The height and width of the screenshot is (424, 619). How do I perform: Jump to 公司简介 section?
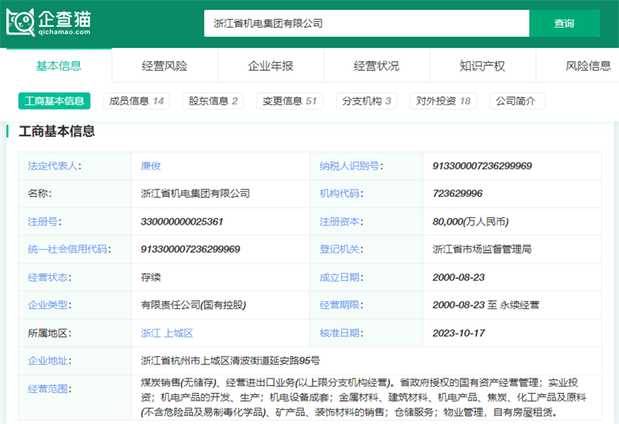[x=517, y=101]
